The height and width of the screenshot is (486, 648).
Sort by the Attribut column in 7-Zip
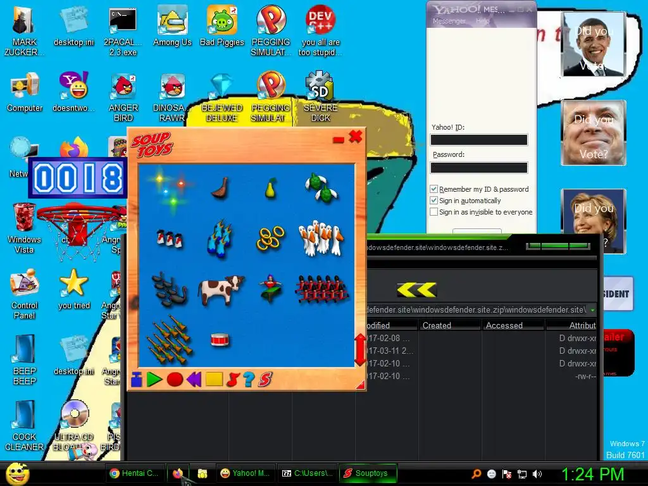572,325
